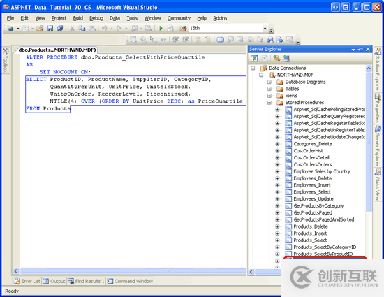Select the CustOrderHist stored procedure
Image resolution: width=384 pixels, height=297 pixels.
click(309, 151)
